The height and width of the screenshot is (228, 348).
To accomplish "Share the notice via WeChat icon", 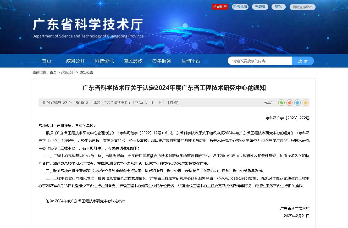I will pyautogui.click(x=281, y=103).
